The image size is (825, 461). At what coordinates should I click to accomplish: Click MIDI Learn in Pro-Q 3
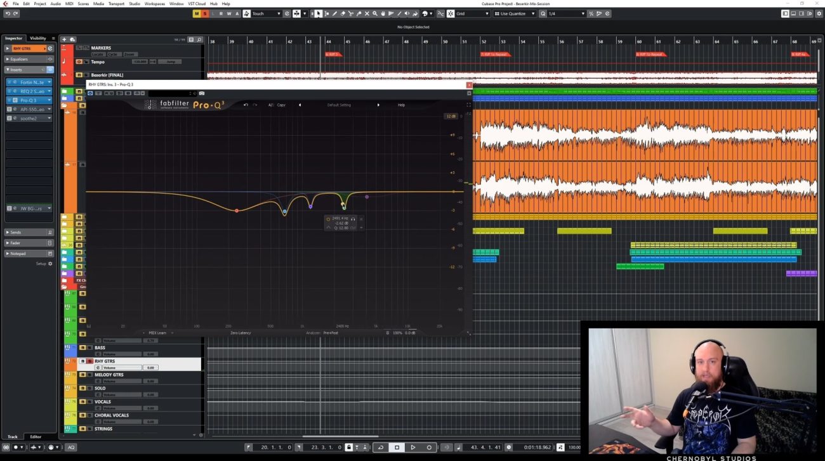pos(157,332)
